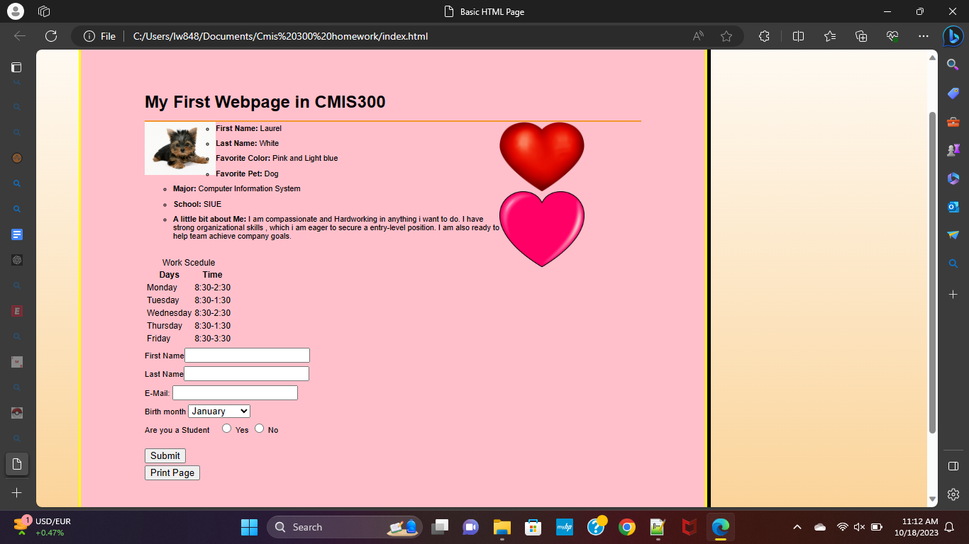Click the Read aloud icon in address bar
The height and width of the screenshot is (544, 969).
click(699, 36)
